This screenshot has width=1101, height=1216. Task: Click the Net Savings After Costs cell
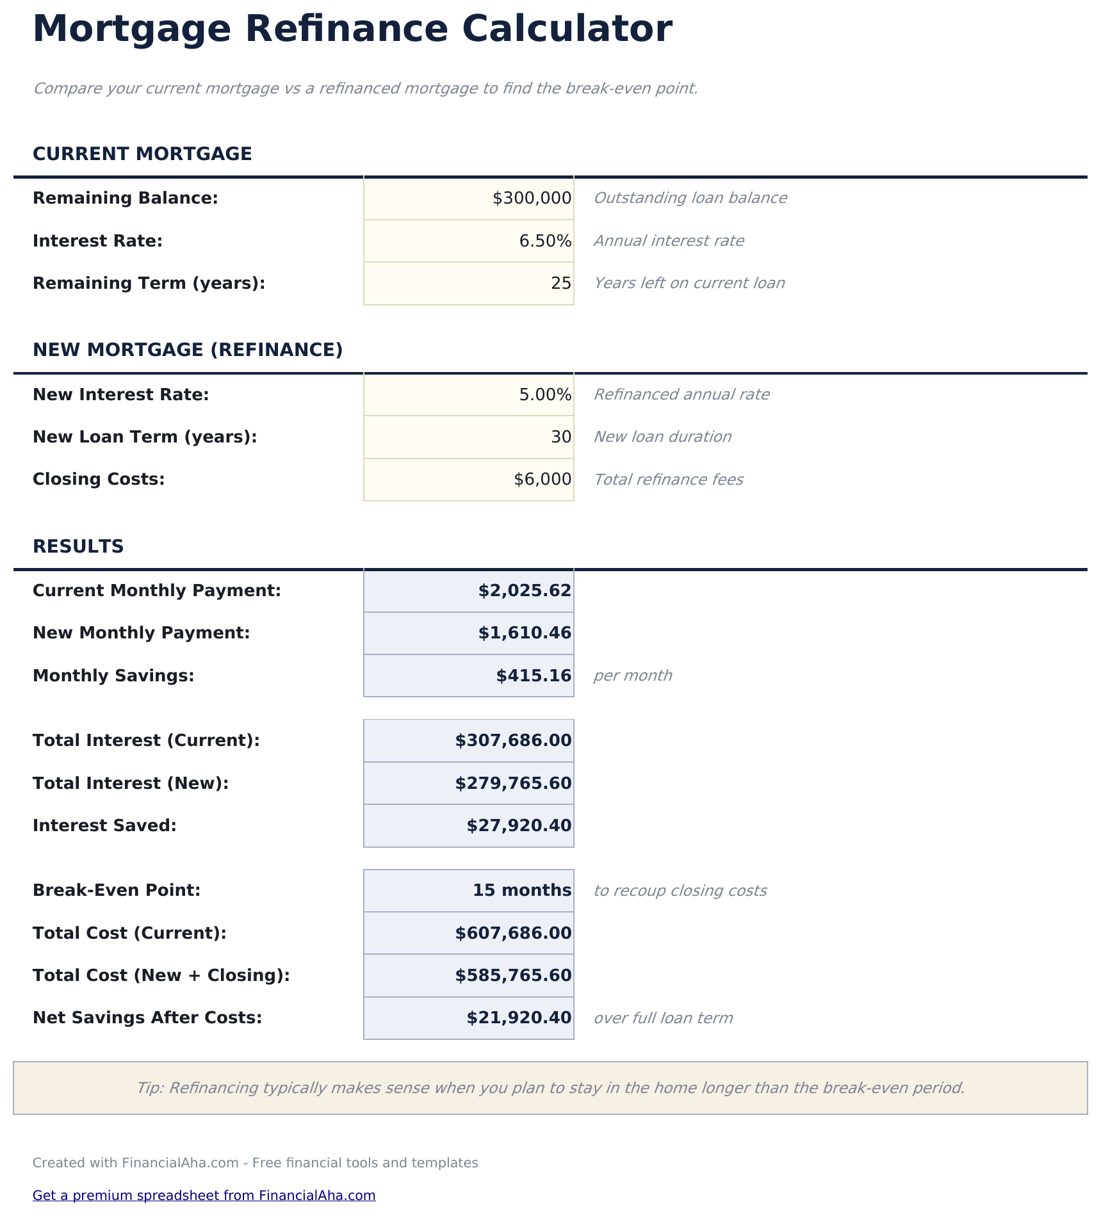point(468,1017)
